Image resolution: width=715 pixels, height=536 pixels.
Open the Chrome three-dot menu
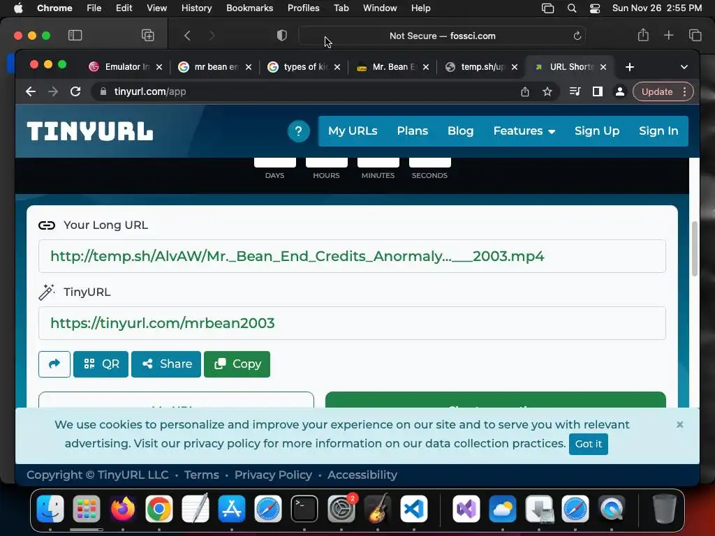tap(684, 91)
